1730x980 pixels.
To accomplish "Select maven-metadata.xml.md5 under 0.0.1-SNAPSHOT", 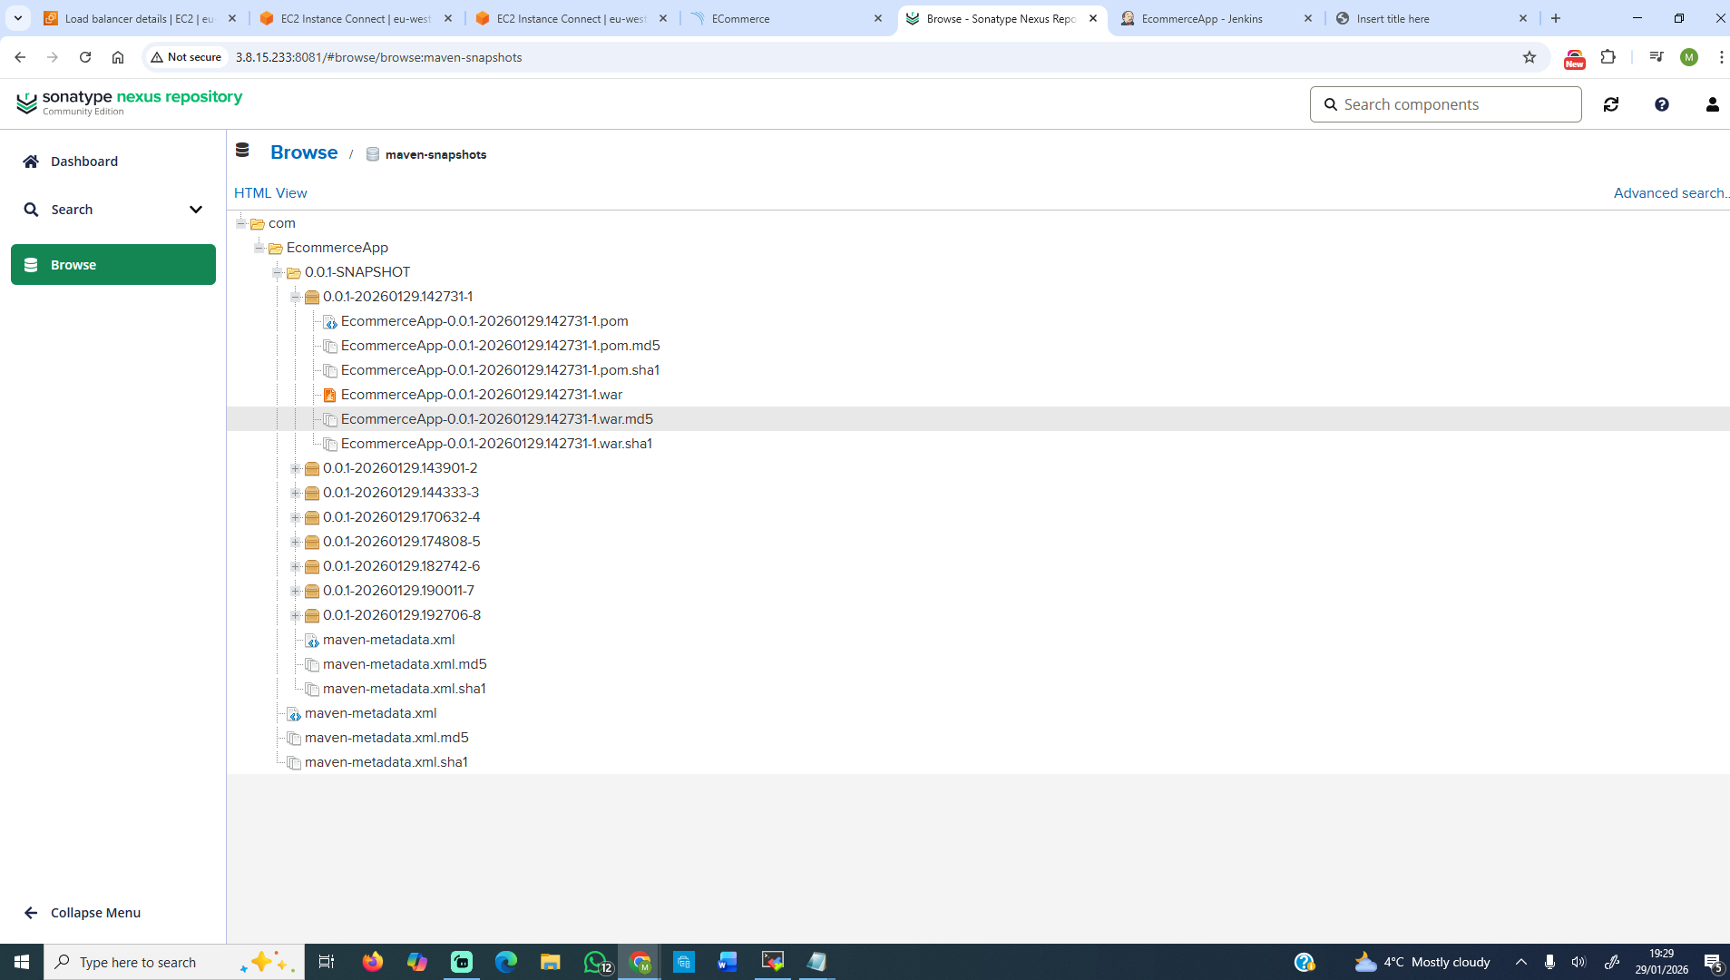I will tap(405, 664).
